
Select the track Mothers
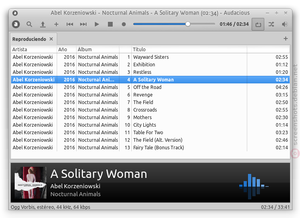click(150, 117)
